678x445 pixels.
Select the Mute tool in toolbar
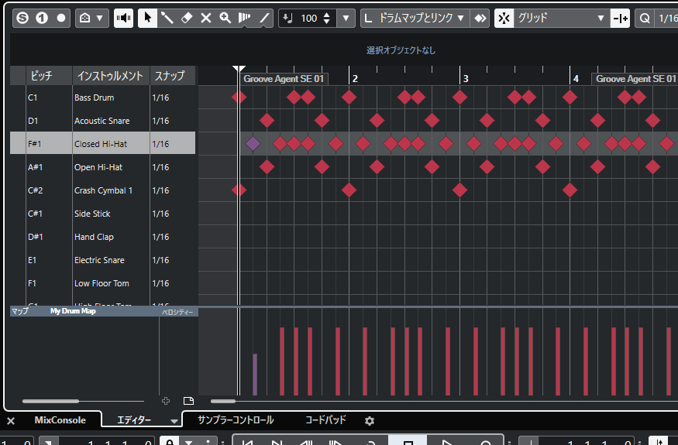coord(205,18)
